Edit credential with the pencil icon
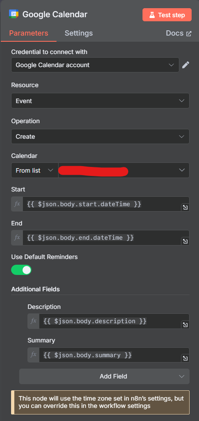Viewport: 199px width, 421px height. pos(185,65)
